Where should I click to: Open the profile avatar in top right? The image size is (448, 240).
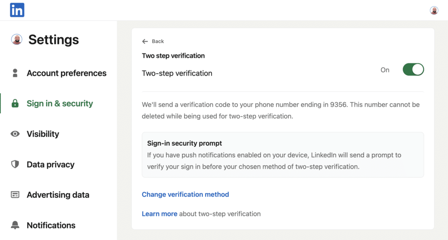(434, 10)
